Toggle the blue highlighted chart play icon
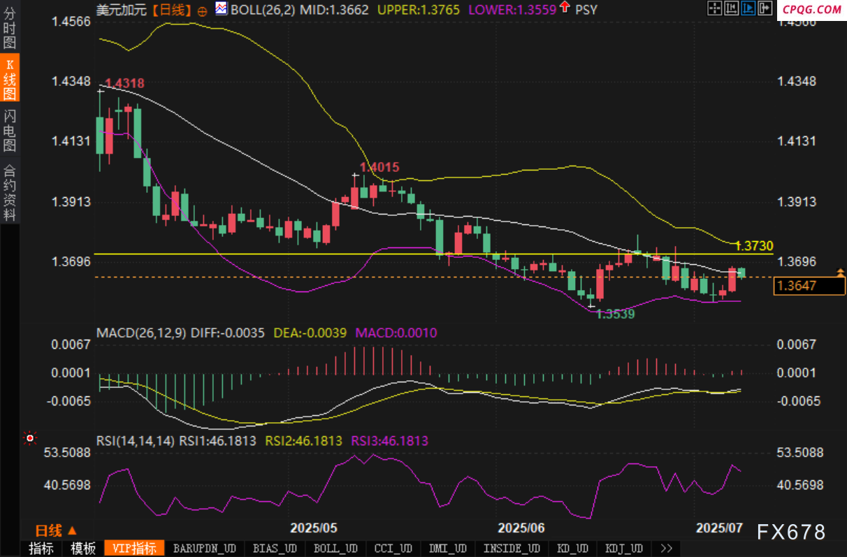 747,8
